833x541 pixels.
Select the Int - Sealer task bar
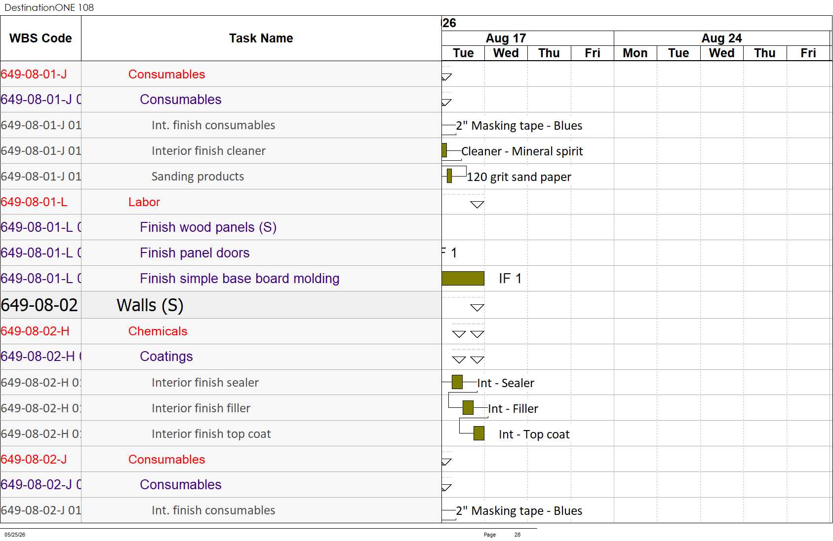[457, 382]
